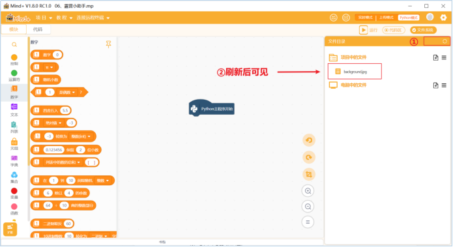Click the undo button on the canvas
This screenshot has width=453, height=247.
click(x=308, y=140)
